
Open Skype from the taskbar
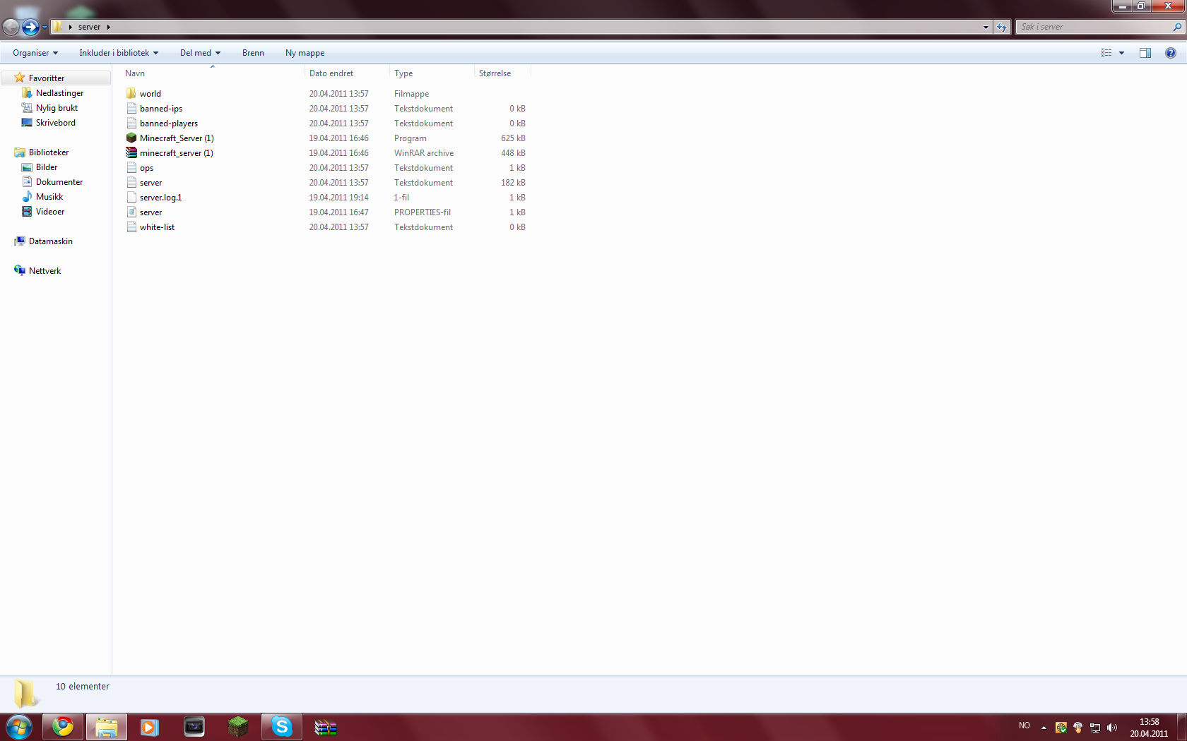click(282, 726)
